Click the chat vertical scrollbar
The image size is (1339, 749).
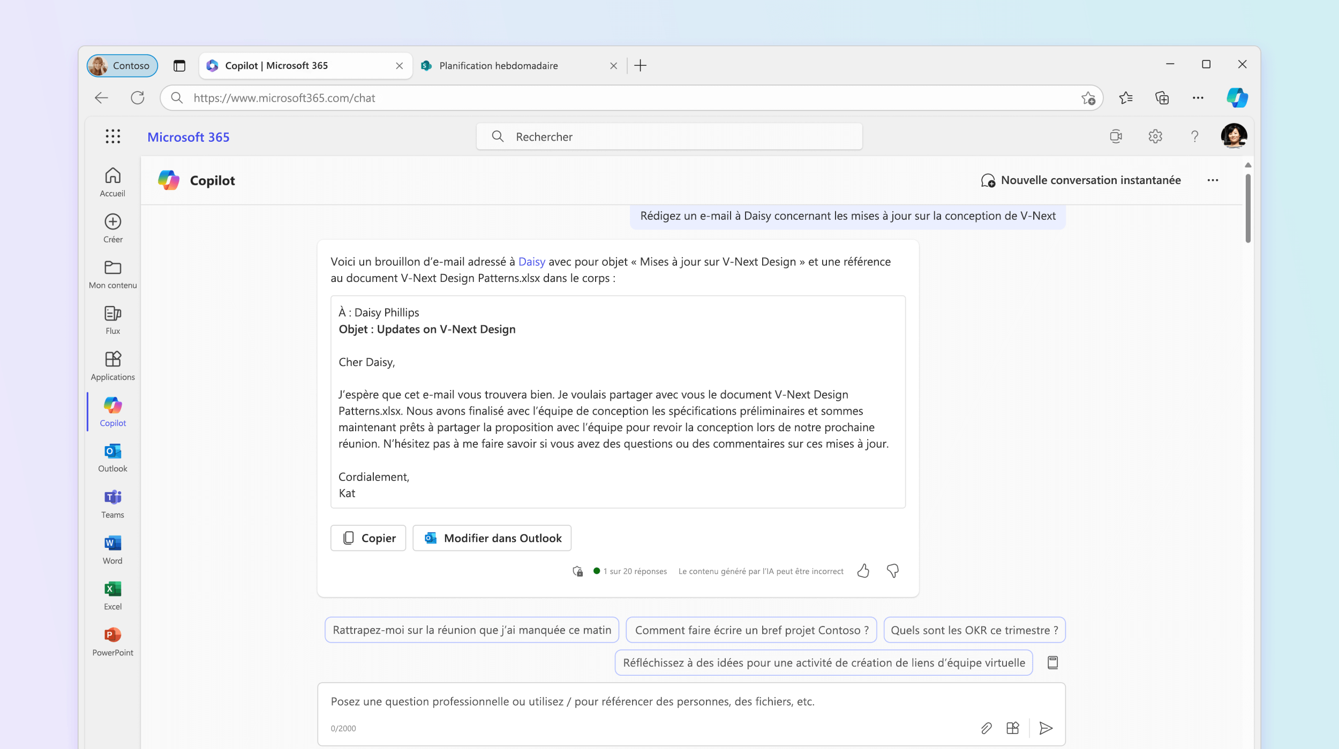[x=1248, y=209]
